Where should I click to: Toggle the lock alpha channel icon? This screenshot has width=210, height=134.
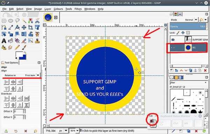click(x=188, y=32)
